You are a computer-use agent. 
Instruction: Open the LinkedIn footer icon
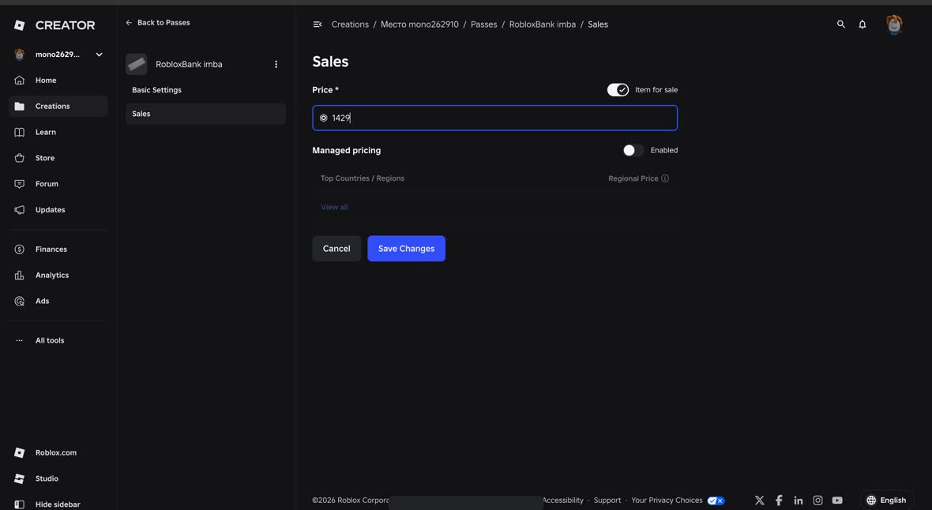pyautogui.click(x=799, y=501)
